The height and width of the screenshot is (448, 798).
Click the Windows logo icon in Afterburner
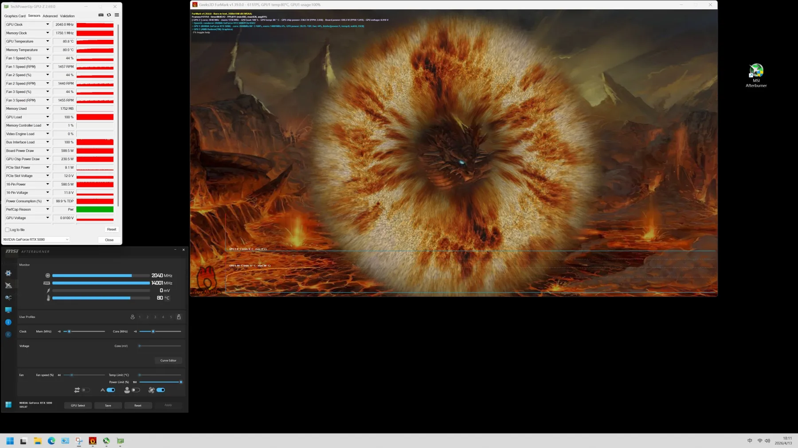pyautogui.click(x=8, y=405)
